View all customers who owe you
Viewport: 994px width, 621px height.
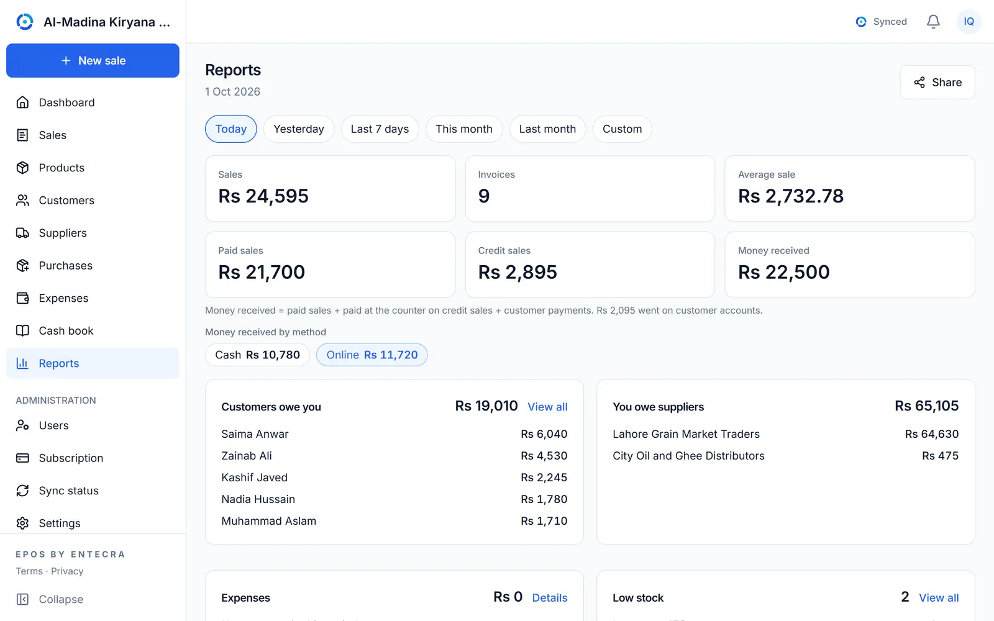click(547, 407)
